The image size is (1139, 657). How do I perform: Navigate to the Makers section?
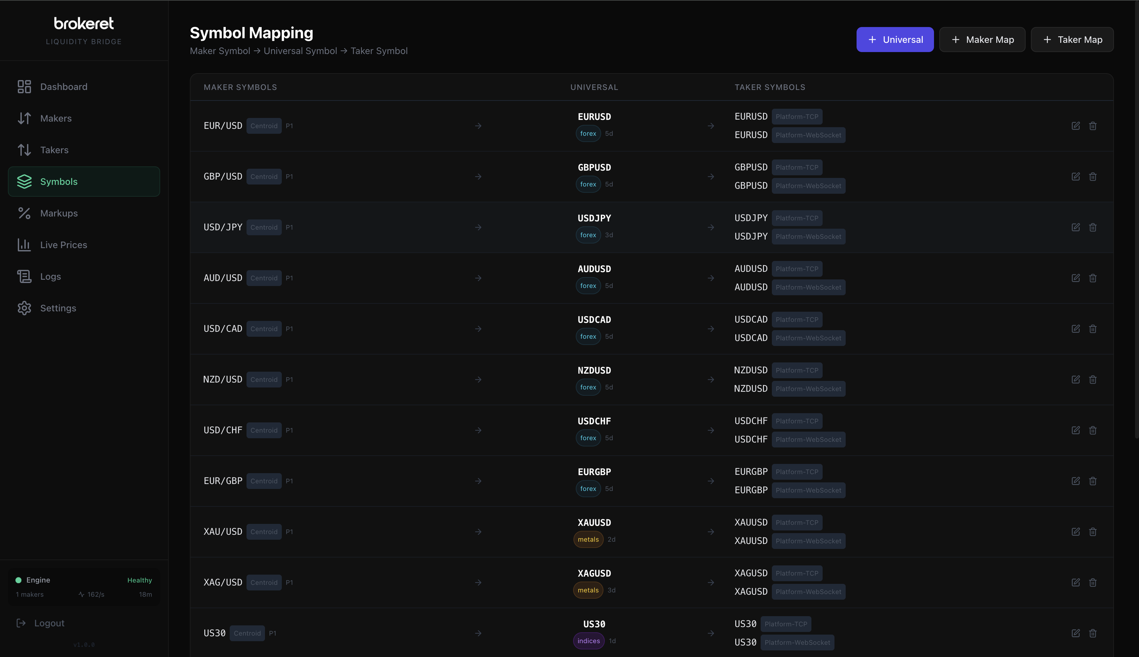pos(55,118)
